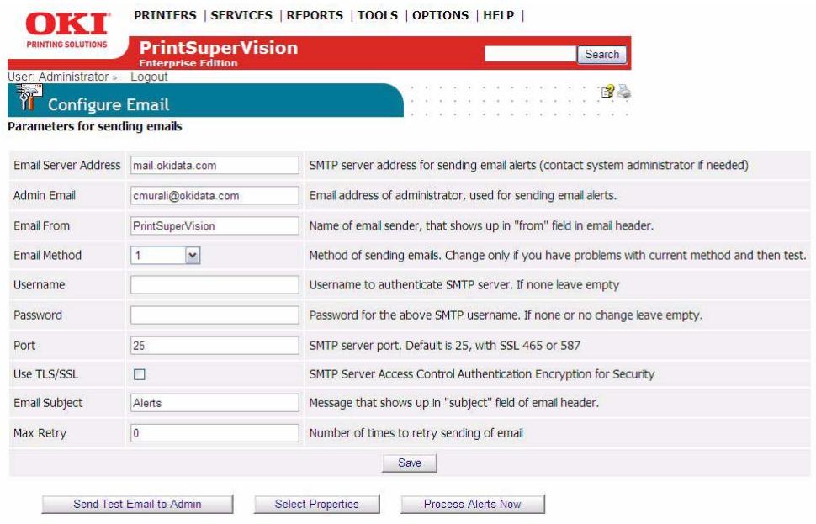Click the Email Subject label
Viewport: 816px width, 524px height.
pyautogui.click(x=48, y=403)
